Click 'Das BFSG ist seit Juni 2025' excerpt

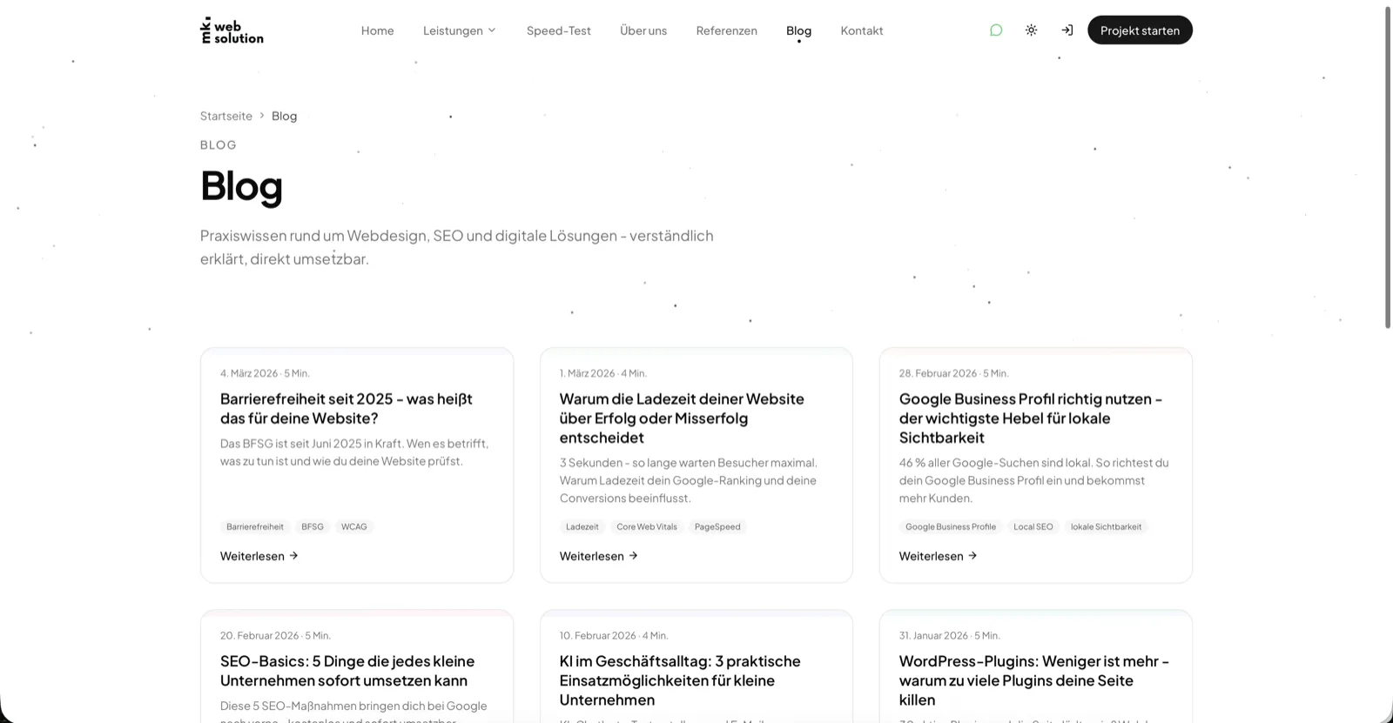click(354, 452)
